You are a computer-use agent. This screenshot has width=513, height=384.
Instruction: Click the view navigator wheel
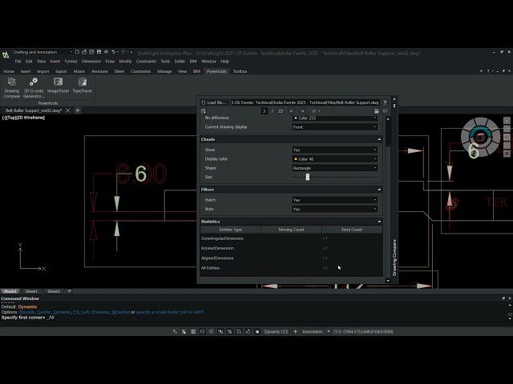pos(480,138)
